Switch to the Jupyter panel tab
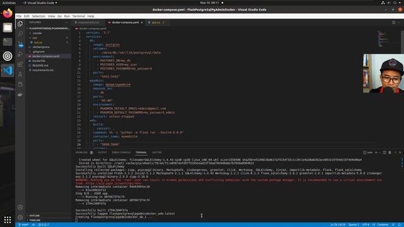This screenshot has height=227, width=404. coord(157,153)
